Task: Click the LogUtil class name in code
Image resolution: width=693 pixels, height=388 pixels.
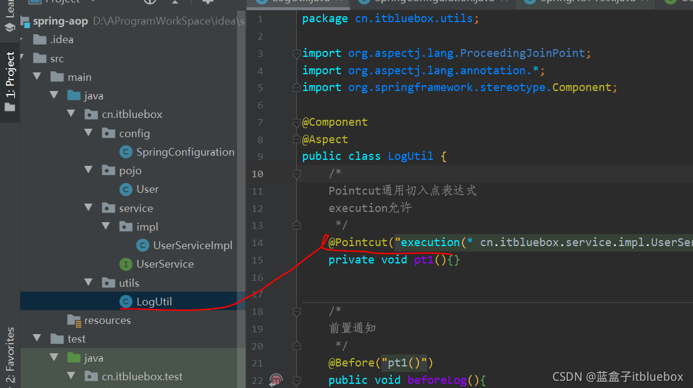Action: pyautogui.click(x=411, y=156)
